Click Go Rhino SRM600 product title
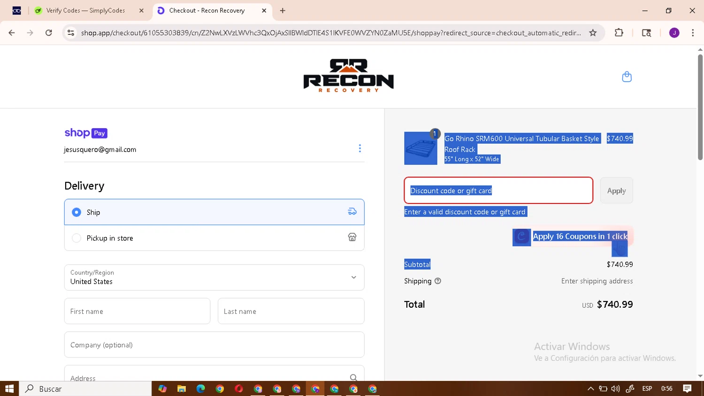This screenshot has width=704, height=396. click(522, 144)
